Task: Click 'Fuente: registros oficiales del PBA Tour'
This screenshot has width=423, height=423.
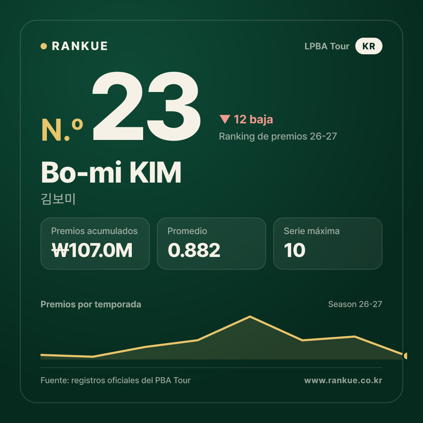Action: (116, 380)
